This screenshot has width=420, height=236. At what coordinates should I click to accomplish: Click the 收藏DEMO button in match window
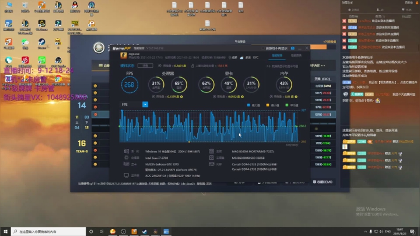pyautogui.click(x=323, y=182)
